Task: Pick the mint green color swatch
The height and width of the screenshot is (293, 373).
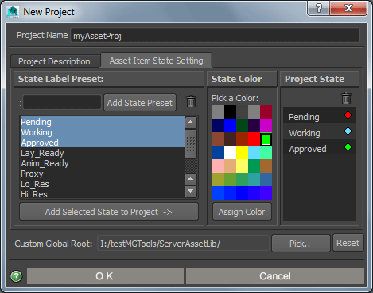Action: pyautogui.click(x=266, y=152)
